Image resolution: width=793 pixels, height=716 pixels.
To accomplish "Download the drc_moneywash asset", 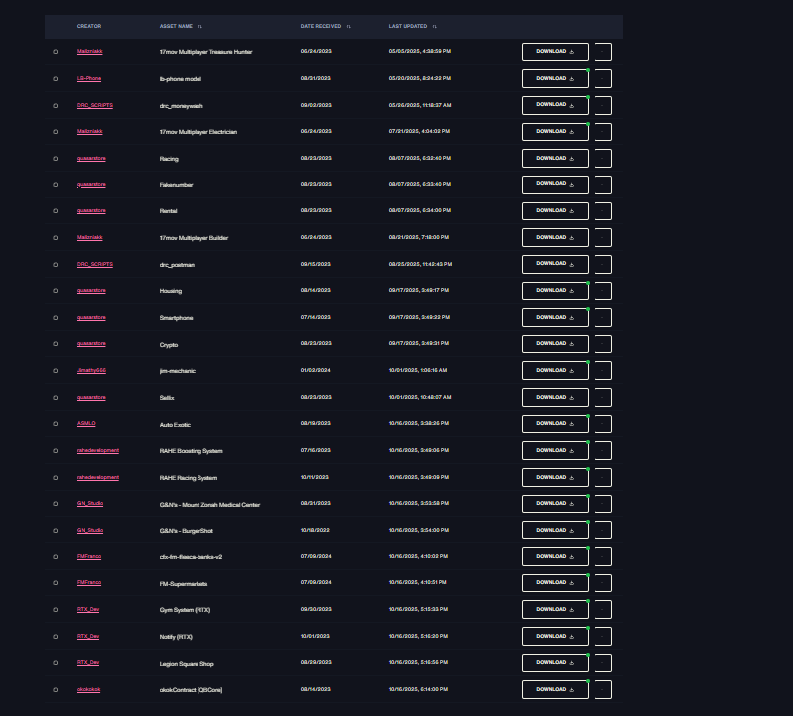I will click(x=555, y=105).
